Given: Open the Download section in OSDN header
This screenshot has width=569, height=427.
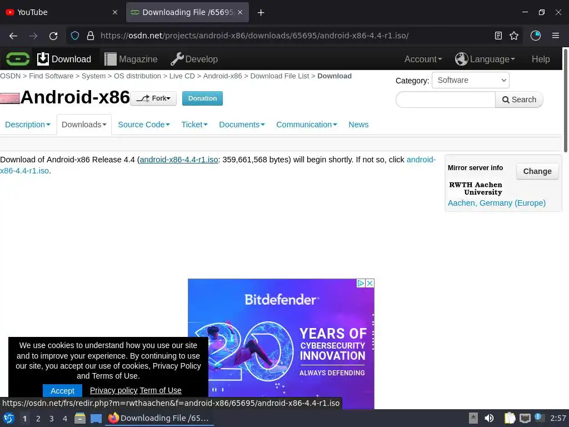Looking at the screenshot, I should tap(64, 59).
